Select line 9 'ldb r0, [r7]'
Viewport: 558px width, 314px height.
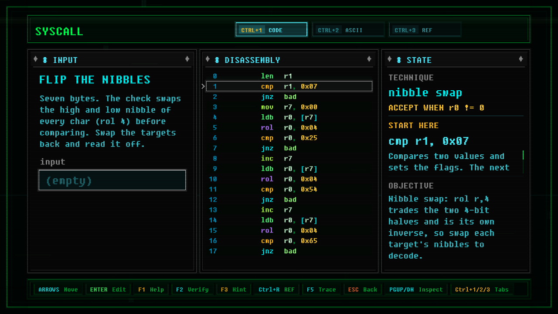coord(289,169)
